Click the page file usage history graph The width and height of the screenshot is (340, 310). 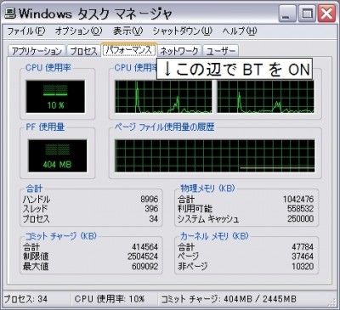click(215, 155)
